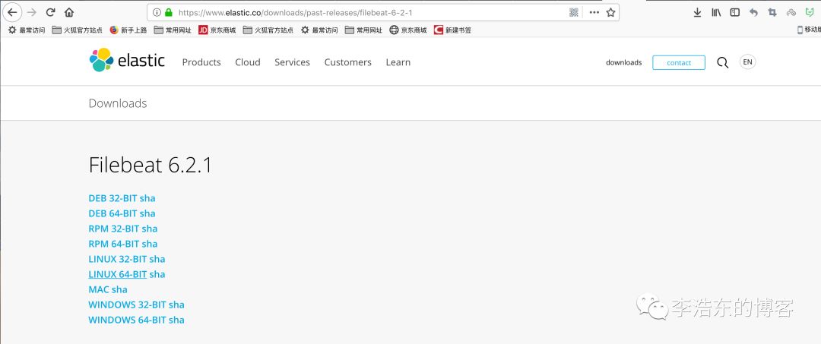The width and height of the screenshot is (821, 344).
Task: Open the sha link beside MAC
Action: (119, 289)
